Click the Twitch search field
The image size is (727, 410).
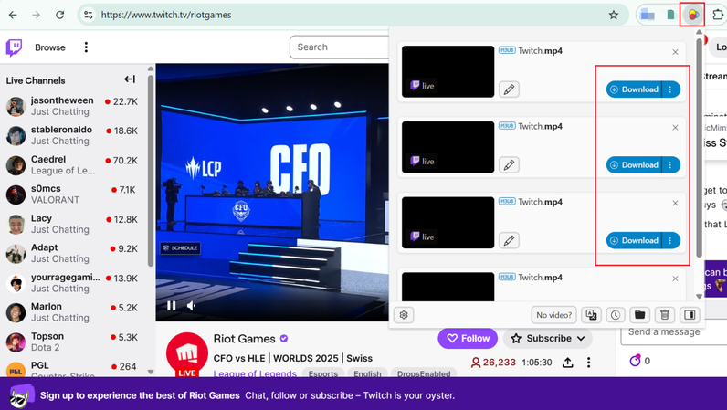(x=340, y=47)
